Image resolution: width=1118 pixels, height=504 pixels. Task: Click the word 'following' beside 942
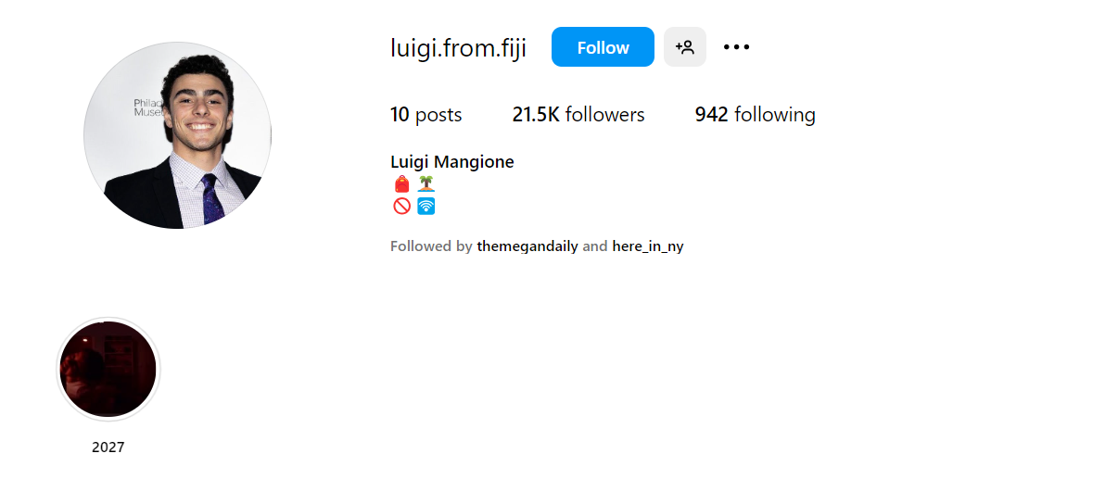coord(775,115)
